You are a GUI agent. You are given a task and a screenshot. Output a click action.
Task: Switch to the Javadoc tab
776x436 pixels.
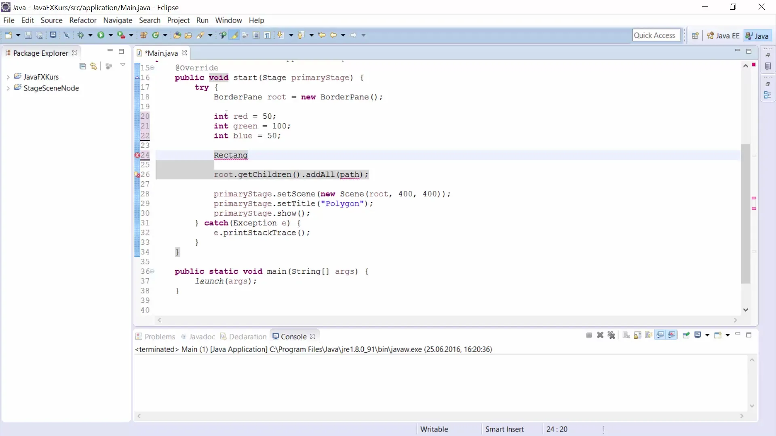click(198, 336)
